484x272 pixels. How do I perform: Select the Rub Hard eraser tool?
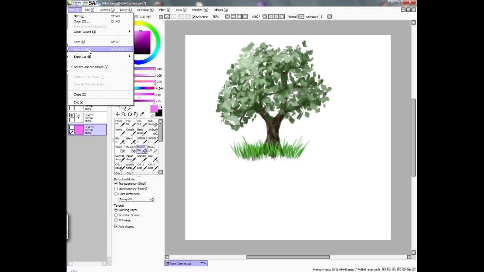click(153, 123)
